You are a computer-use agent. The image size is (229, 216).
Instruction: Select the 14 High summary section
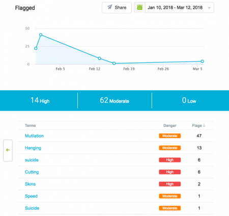click(x=39, y=100)
